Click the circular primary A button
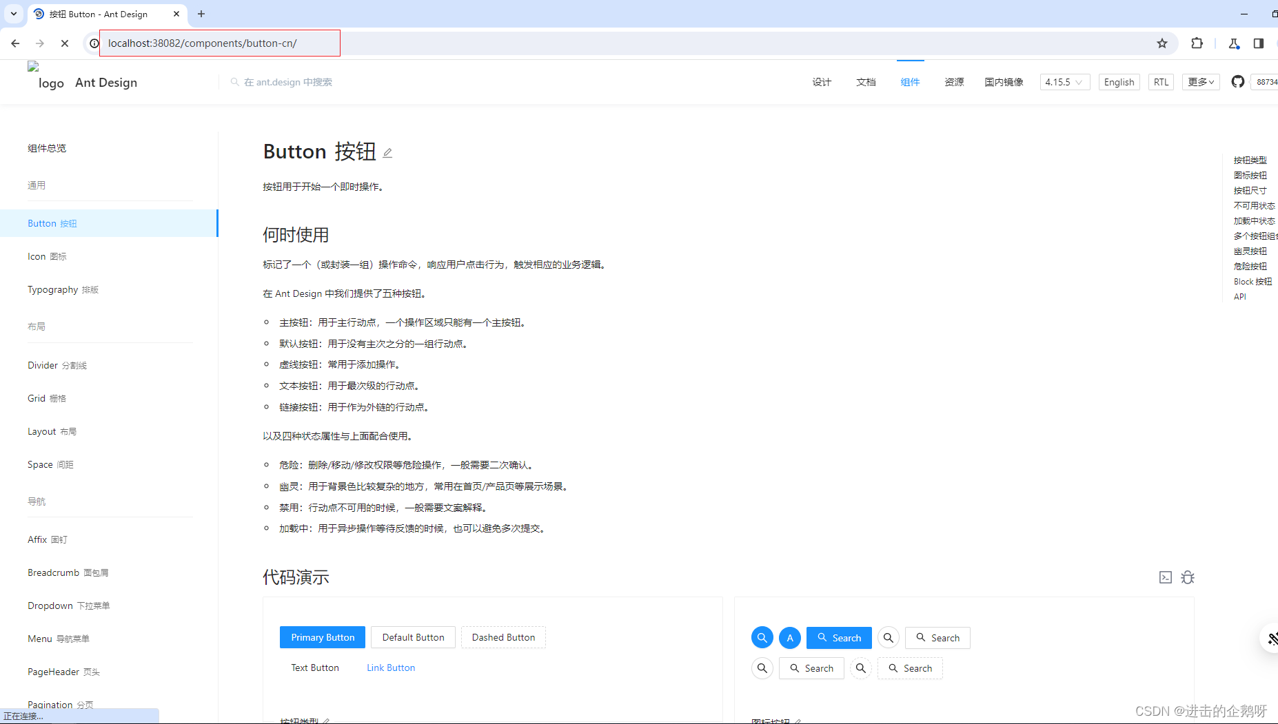1278x724 pixels. point(790,638)
